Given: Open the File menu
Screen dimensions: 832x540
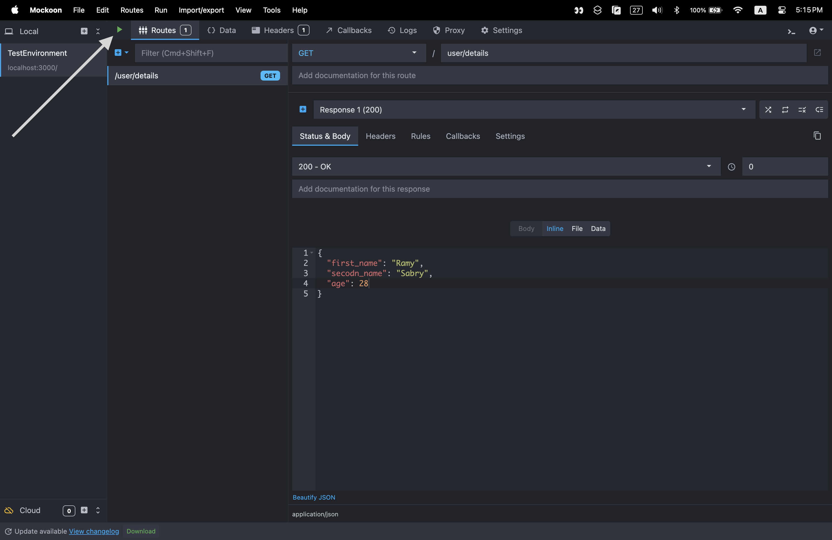Looking at the screenshot, I should 79,10.
